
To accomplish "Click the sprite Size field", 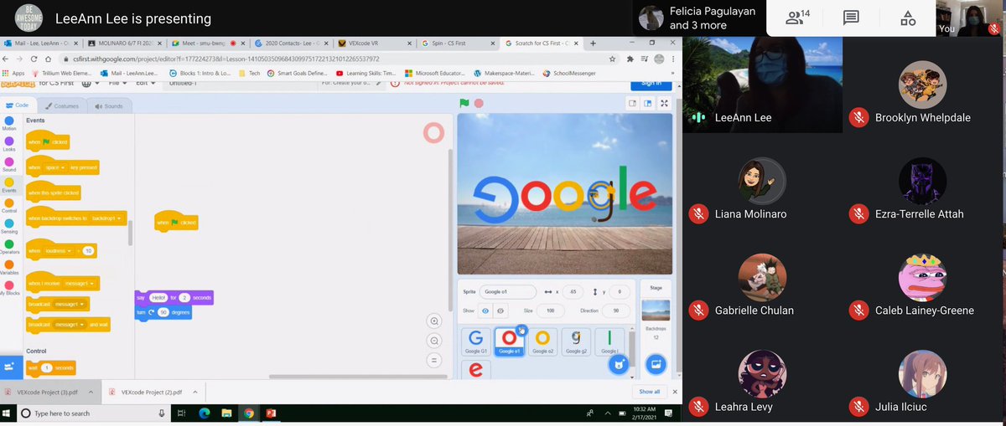I will (x=551, y=311).
